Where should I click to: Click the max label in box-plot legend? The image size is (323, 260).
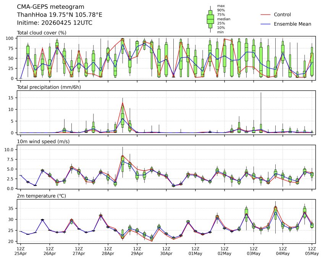(x=220, y=6)
